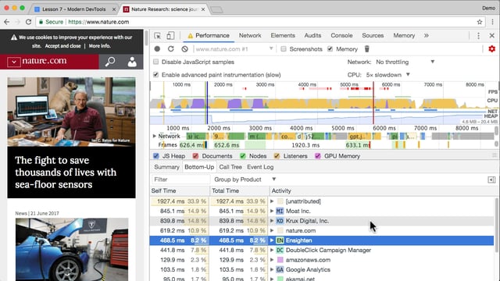Uncheck the Memory checkbox

click(330, 49)
